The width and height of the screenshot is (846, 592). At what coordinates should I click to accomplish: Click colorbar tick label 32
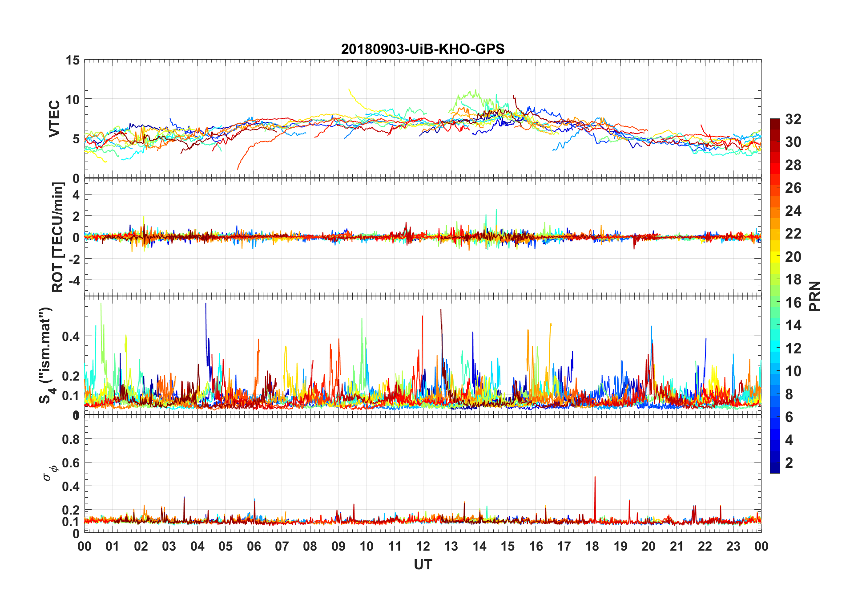pyautogui.click(x=793, y=119)
